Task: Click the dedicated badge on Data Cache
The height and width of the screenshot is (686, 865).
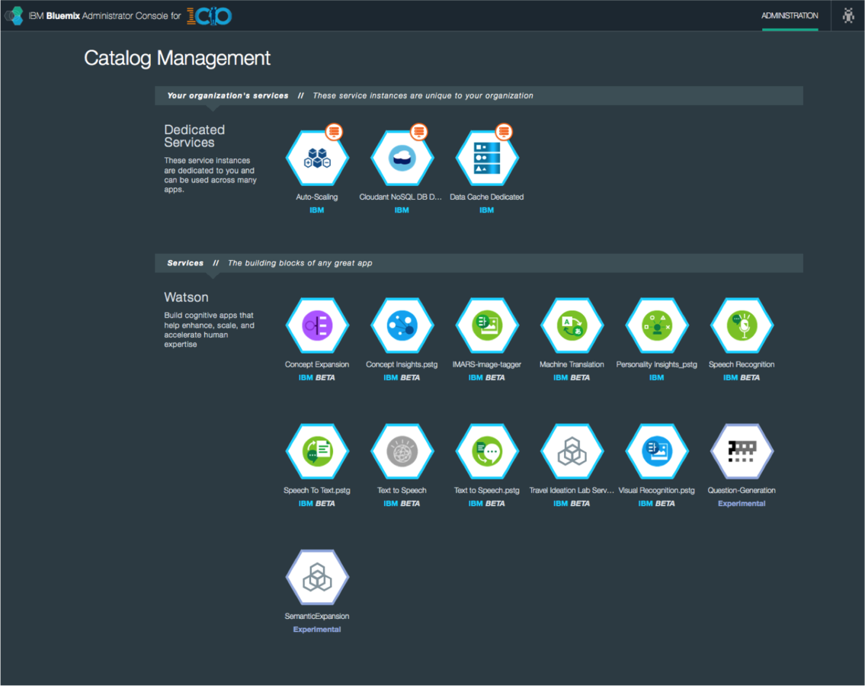Action: click(504, 132)
